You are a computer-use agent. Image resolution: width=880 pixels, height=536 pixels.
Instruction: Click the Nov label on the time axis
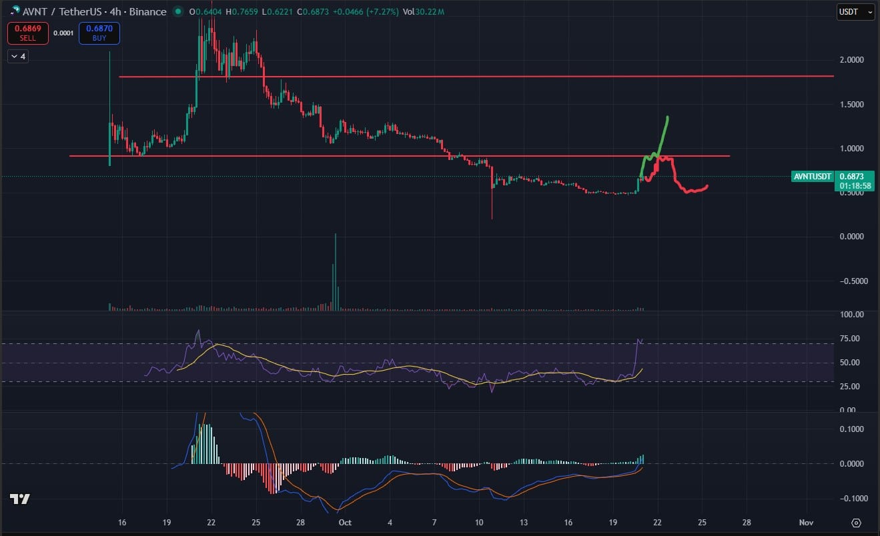pos(805,523)
